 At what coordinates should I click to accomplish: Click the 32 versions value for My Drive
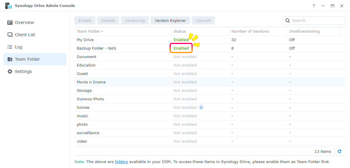(x=234, y=40)
